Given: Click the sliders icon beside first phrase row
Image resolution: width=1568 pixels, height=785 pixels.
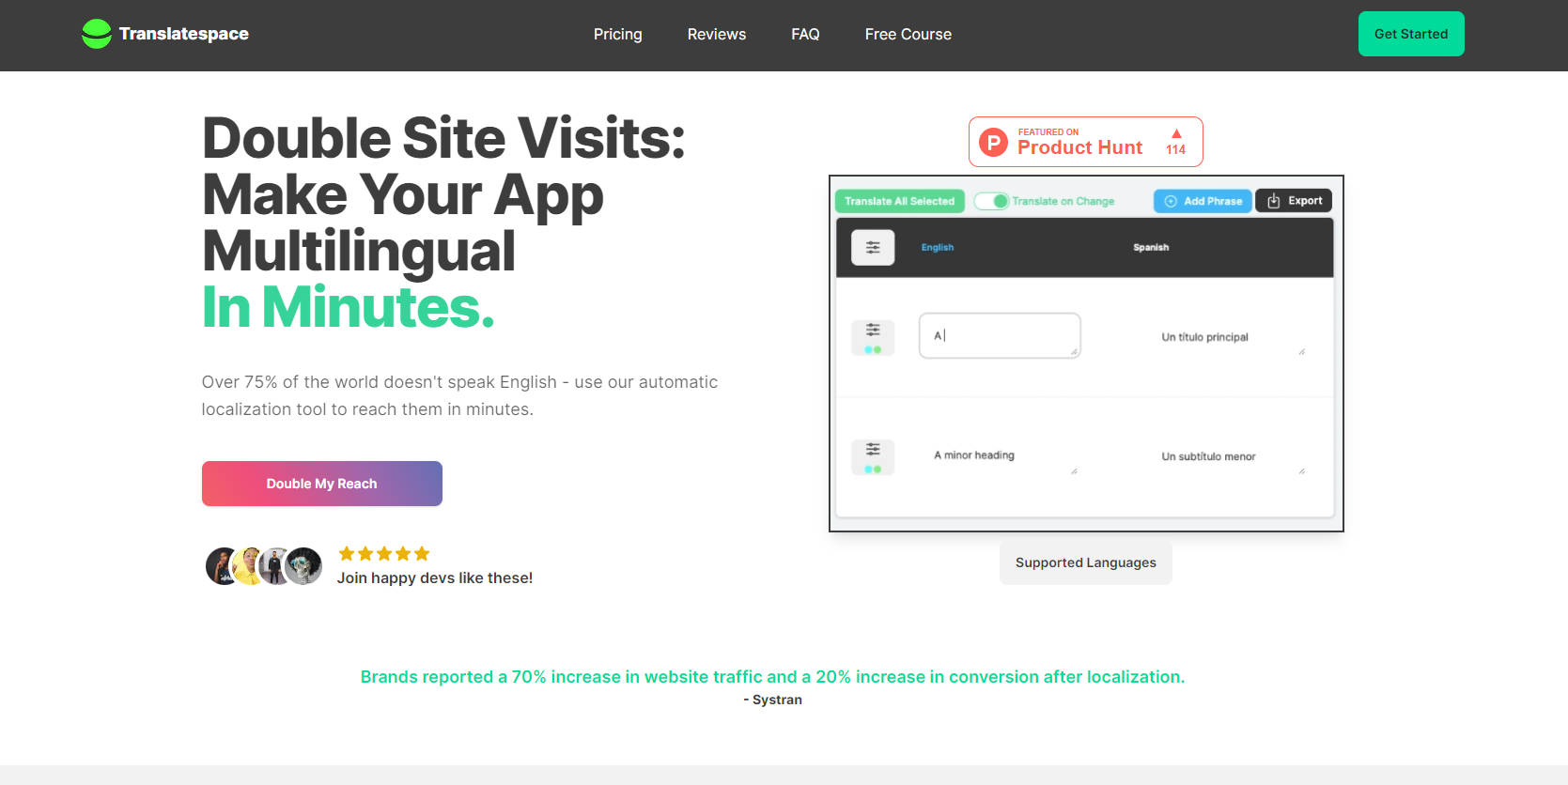Looking at the screenshot, I should point(873,331).
